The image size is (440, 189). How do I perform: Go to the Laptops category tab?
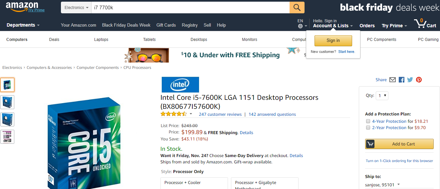click(x=101, y=40)
